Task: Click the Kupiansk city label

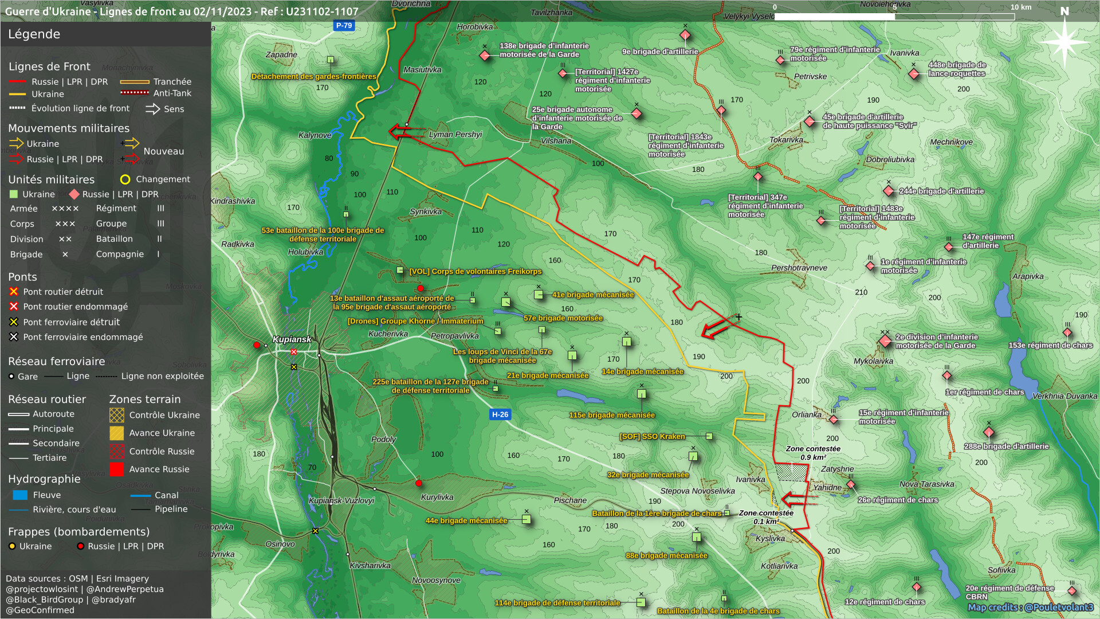Action: coord(292,339)
